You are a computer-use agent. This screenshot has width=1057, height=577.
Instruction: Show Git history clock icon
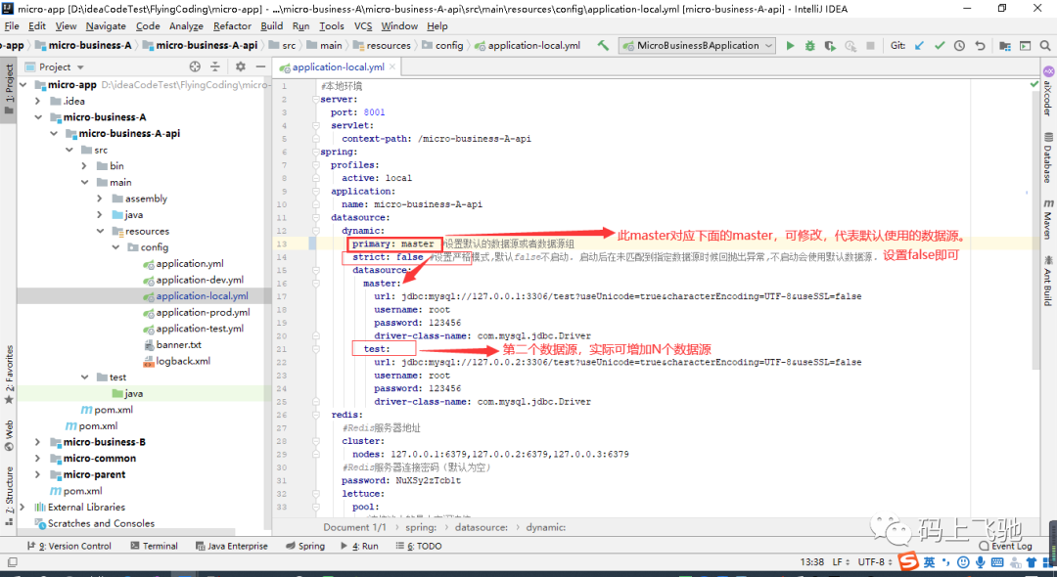[959, 46]
